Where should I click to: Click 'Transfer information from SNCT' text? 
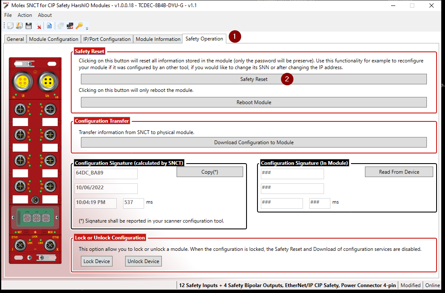(x=137, y=132)
